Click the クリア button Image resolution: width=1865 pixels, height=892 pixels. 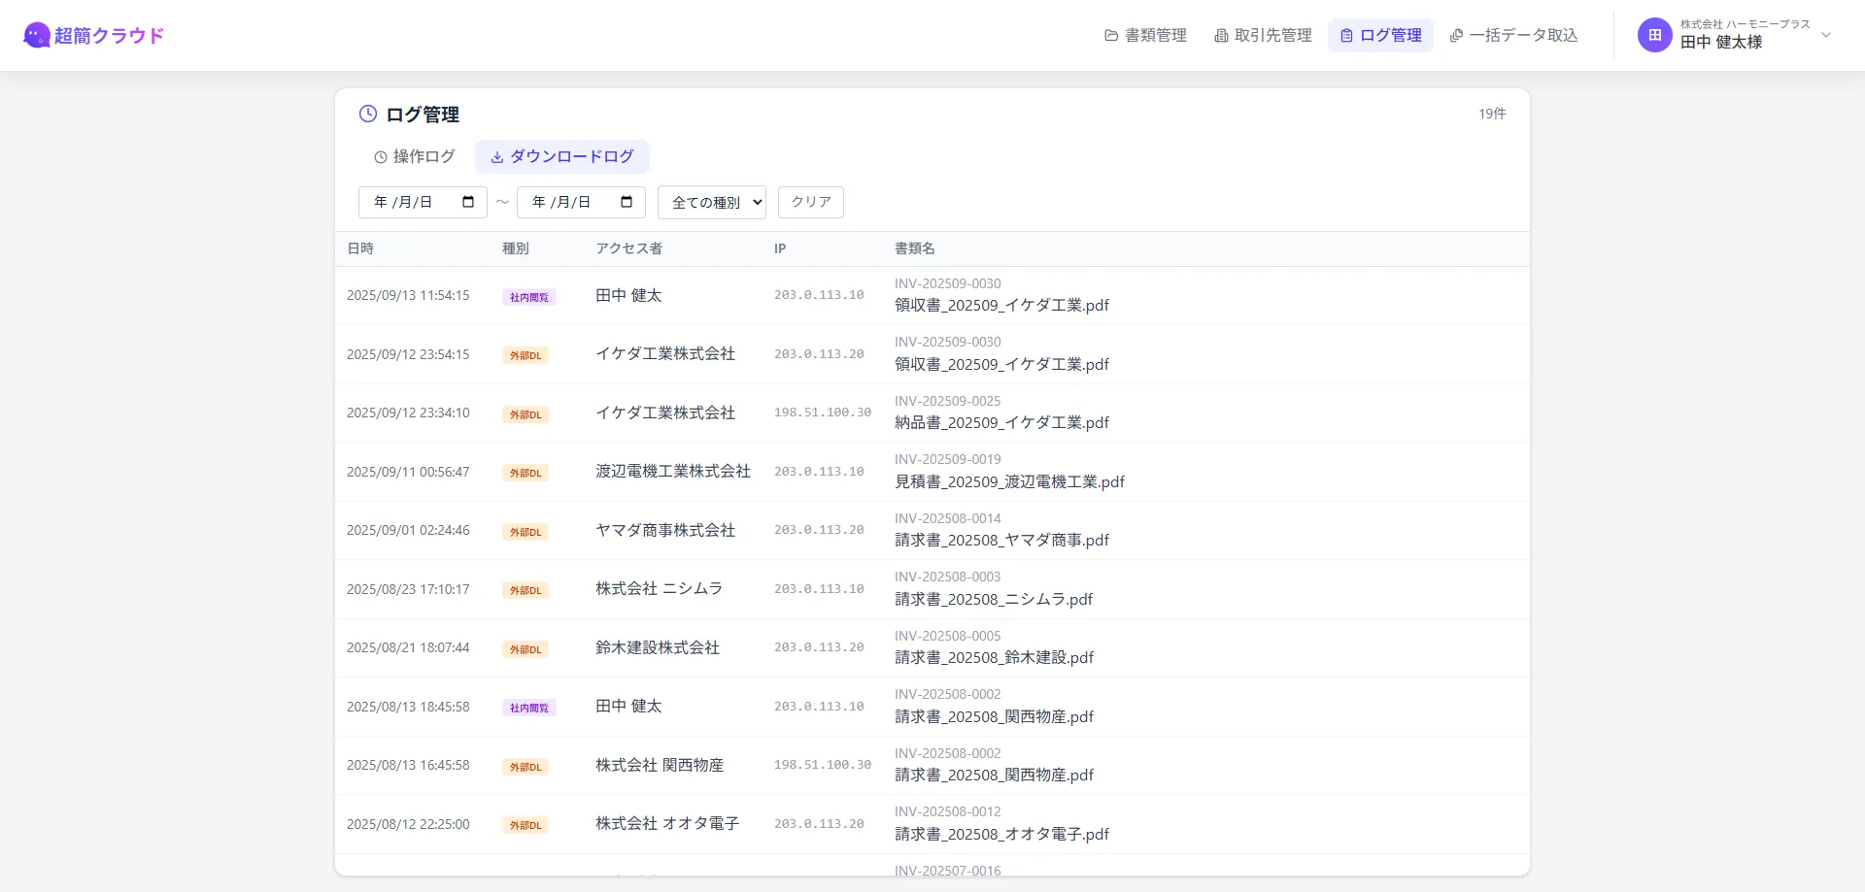click(811, 202)
